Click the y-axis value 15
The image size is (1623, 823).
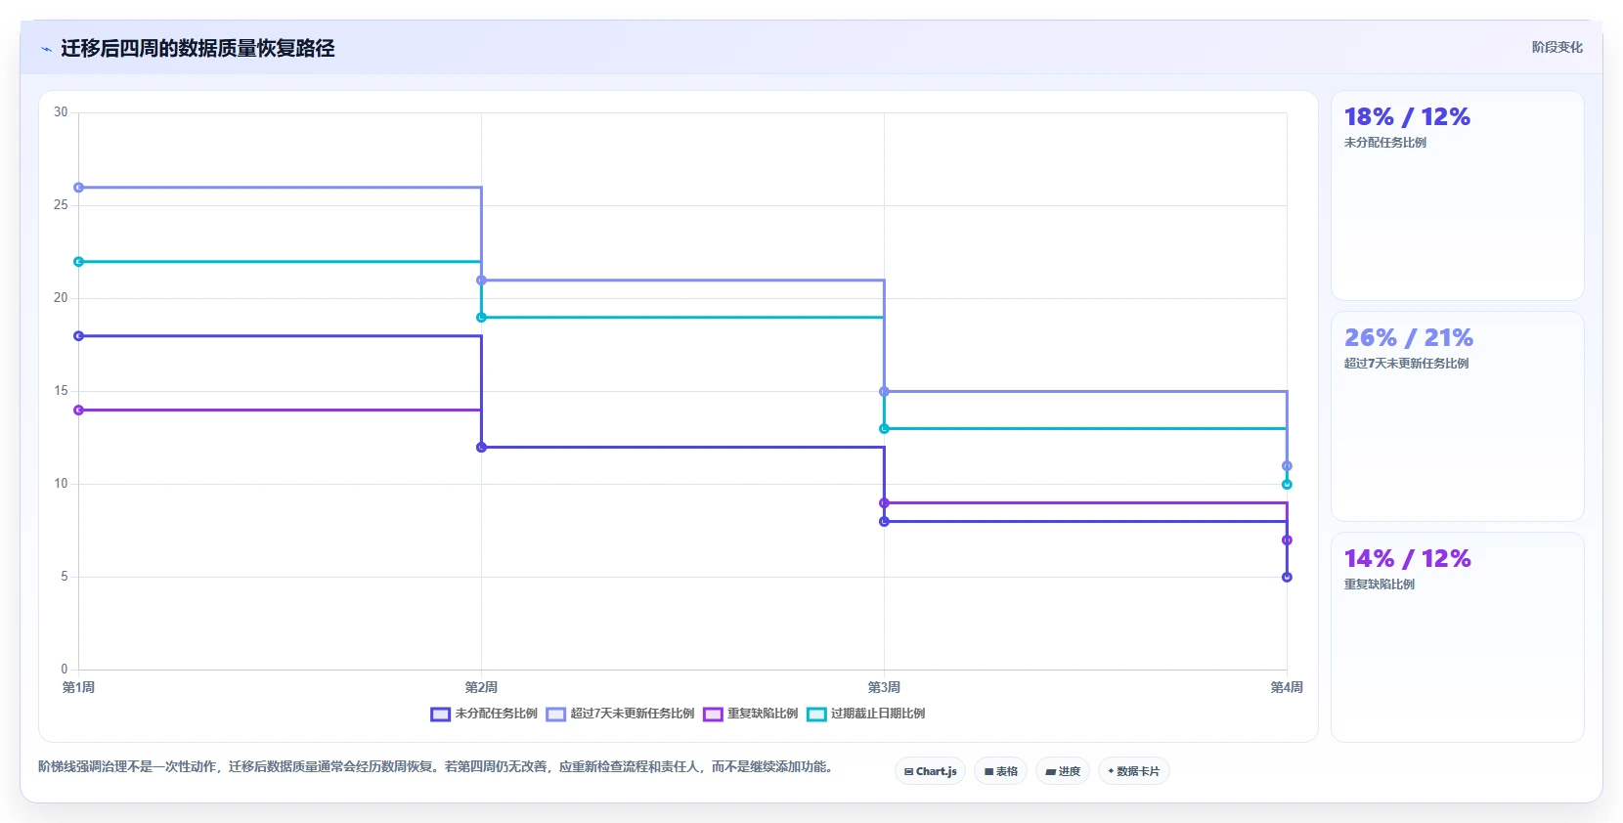click(x=61, y=391)
